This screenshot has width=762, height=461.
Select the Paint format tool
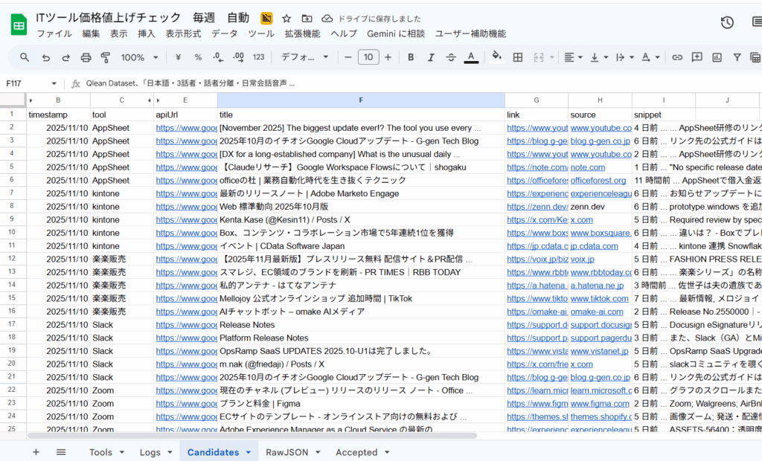click(x=105, y=57)
